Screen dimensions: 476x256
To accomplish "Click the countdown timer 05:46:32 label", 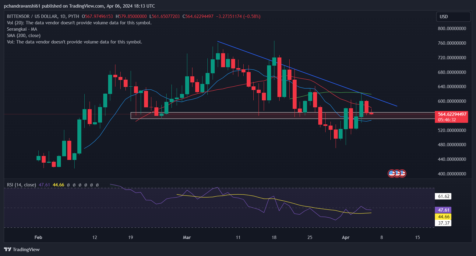I will [x=447, y=120].
